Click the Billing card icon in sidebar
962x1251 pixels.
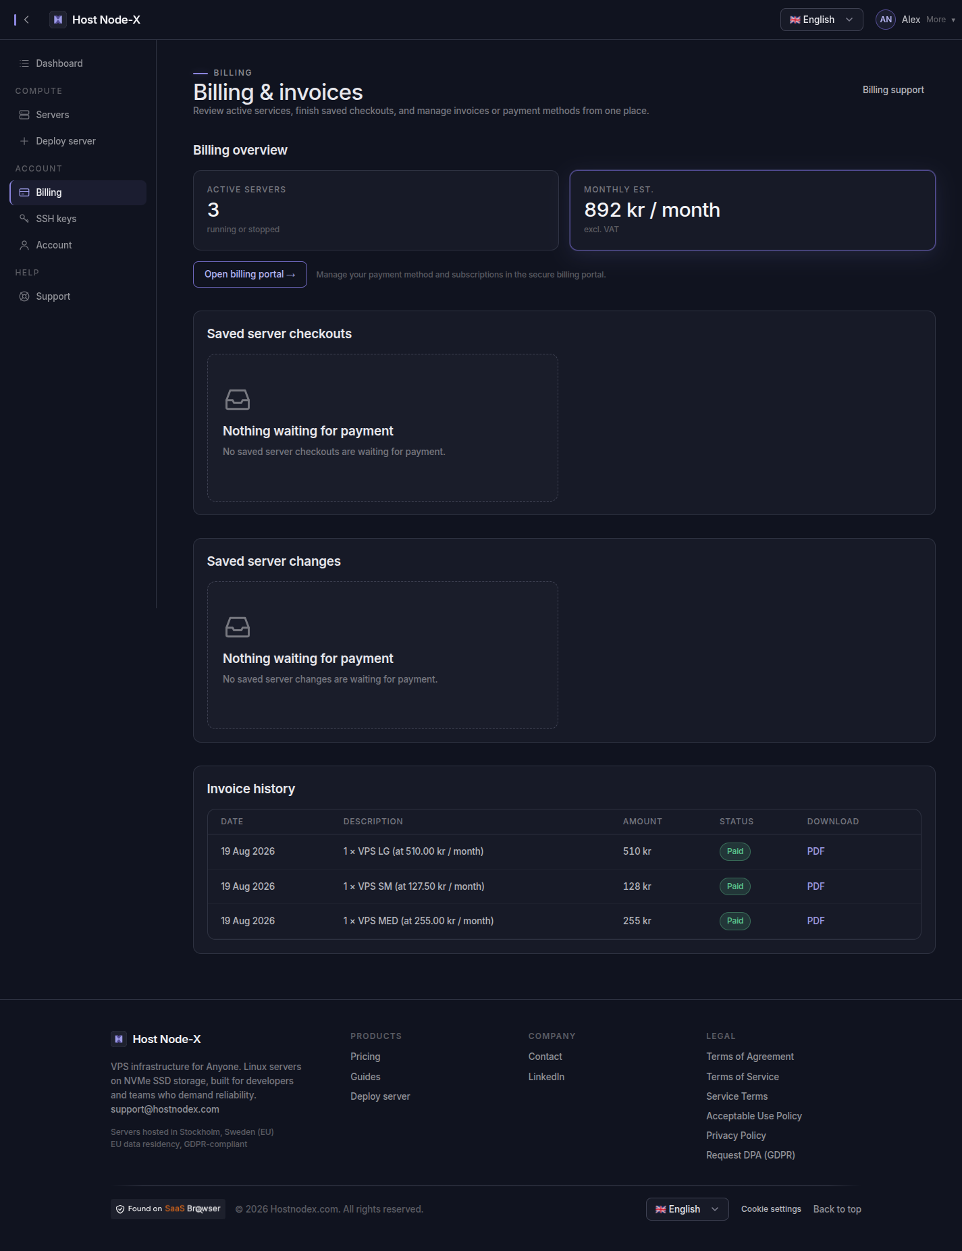(x=24, y=192)
